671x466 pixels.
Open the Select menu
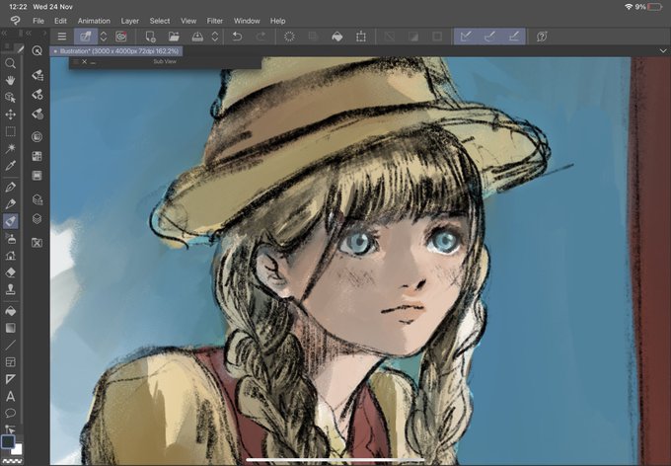pyautogui.click(x=160, y=21)
